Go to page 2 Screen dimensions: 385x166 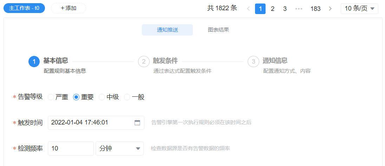click(273, 8)
